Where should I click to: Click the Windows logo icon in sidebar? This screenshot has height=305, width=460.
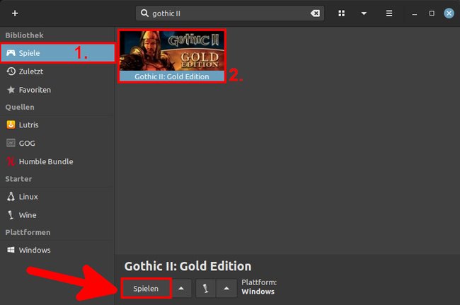coord(11,250)
